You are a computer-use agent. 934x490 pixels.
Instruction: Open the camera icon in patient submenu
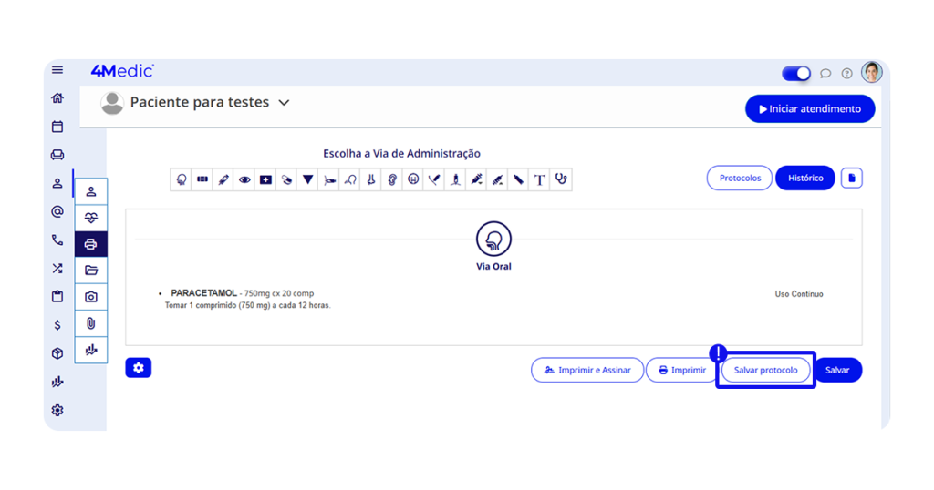tap(90, 297)
